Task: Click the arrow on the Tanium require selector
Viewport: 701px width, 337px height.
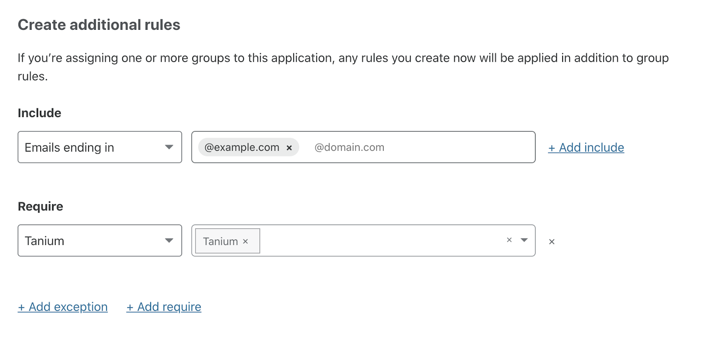Action: coord(169,241)
